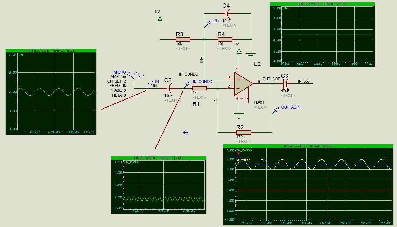The height and width of the screenshot is (227, 397).
Task: Click the U2 reference label
Action: pyautogui.click(x=257, y=64)
